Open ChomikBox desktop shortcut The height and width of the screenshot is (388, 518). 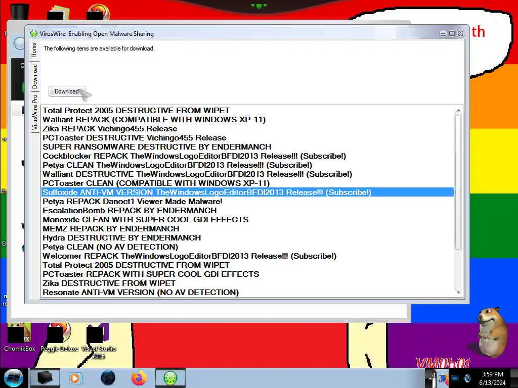pos(19,338)
